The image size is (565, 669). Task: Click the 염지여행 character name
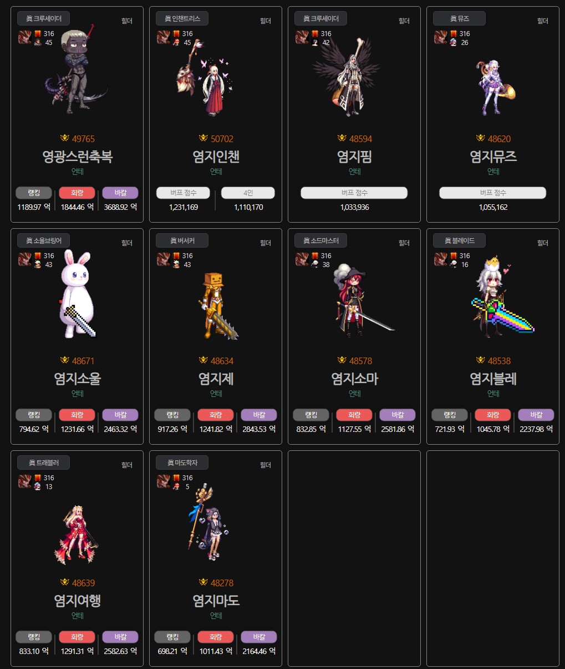(x=77, y=600)
